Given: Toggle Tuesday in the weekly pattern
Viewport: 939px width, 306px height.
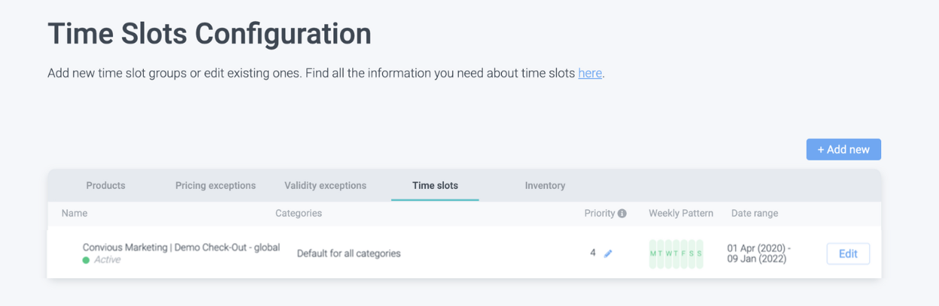Looking at the screenshot, I should point(661,253).
